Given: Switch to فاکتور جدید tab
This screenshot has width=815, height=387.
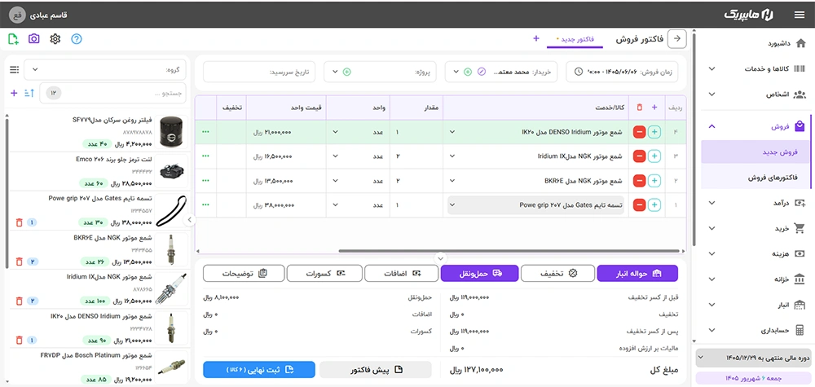Looking at the screenshot, I should coord(575,39).
